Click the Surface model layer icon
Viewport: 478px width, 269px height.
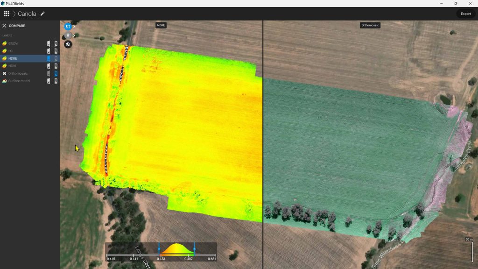point(4,81)
